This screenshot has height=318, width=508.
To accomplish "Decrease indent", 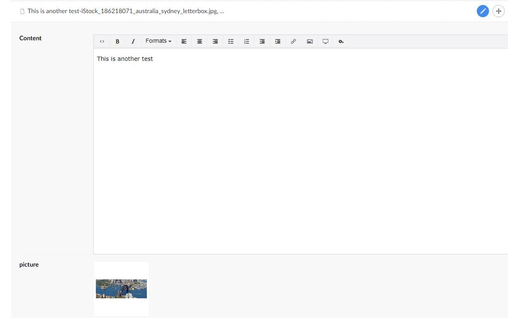I will [x=262, y=41].
